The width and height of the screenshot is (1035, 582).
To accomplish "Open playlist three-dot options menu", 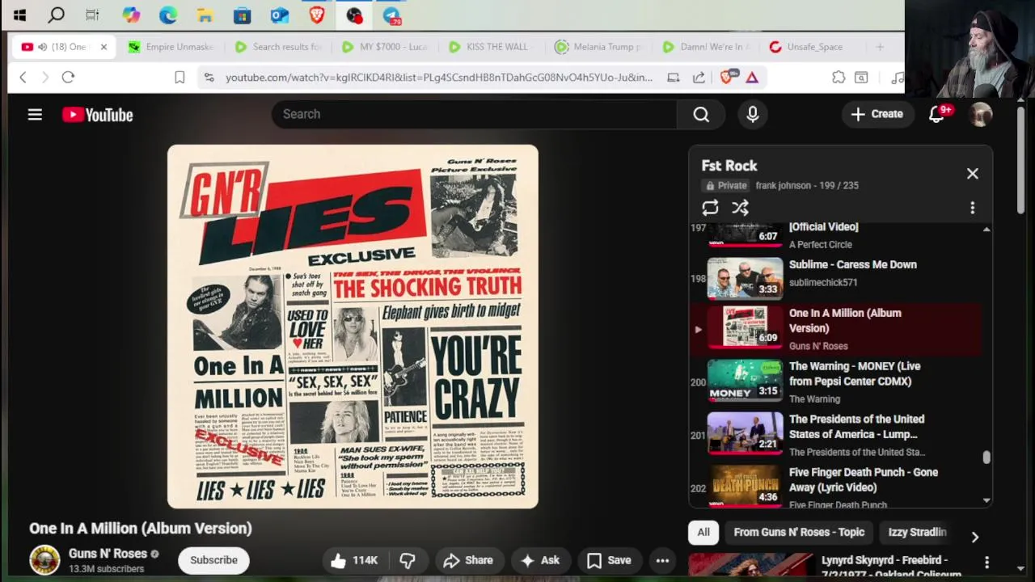I will coord(973,208).
